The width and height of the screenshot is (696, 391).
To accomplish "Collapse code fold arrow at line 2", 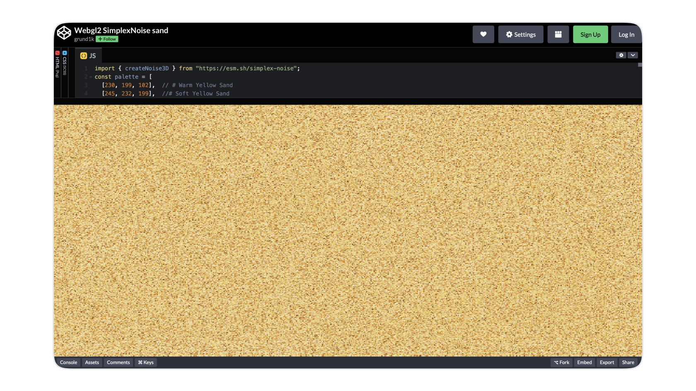I will 91,77.
